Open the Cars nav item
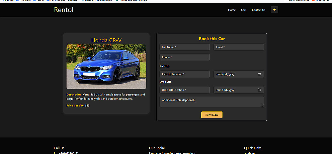This screenshot has width=332, height=154. coord(244,10)
